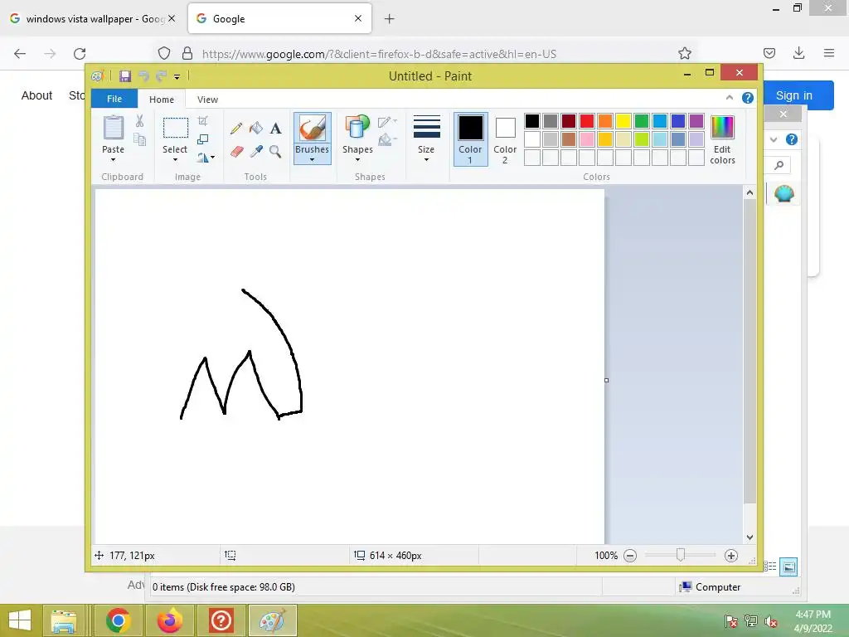The height and width of the screenshot is (637, 849).
Task: Click the Paint taskbar icon
Action: [x=272, y=620]
